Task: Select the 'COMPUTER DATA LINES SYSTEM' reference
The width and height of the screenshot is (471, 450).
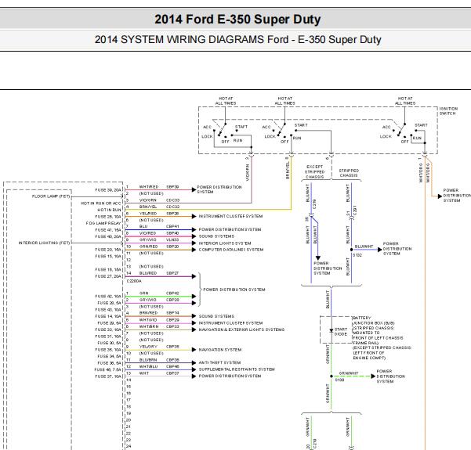Action: coord(231,250)
